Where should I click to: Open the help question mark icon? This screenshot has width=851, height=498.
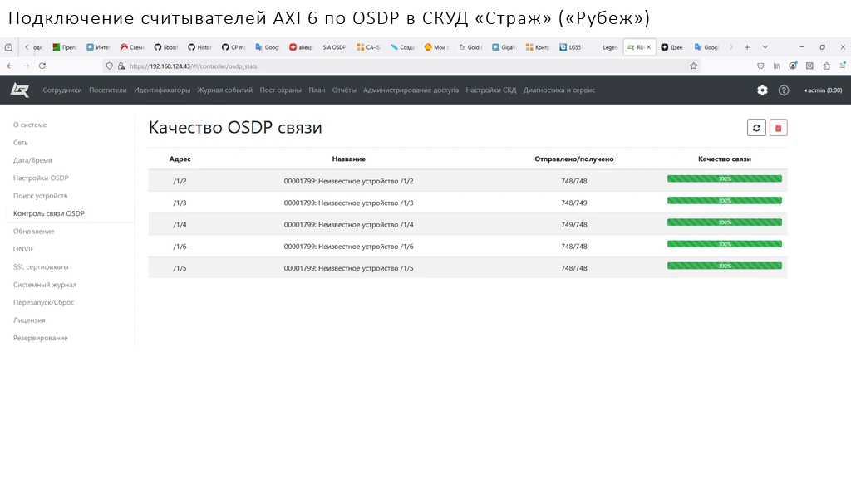(784, 90)
